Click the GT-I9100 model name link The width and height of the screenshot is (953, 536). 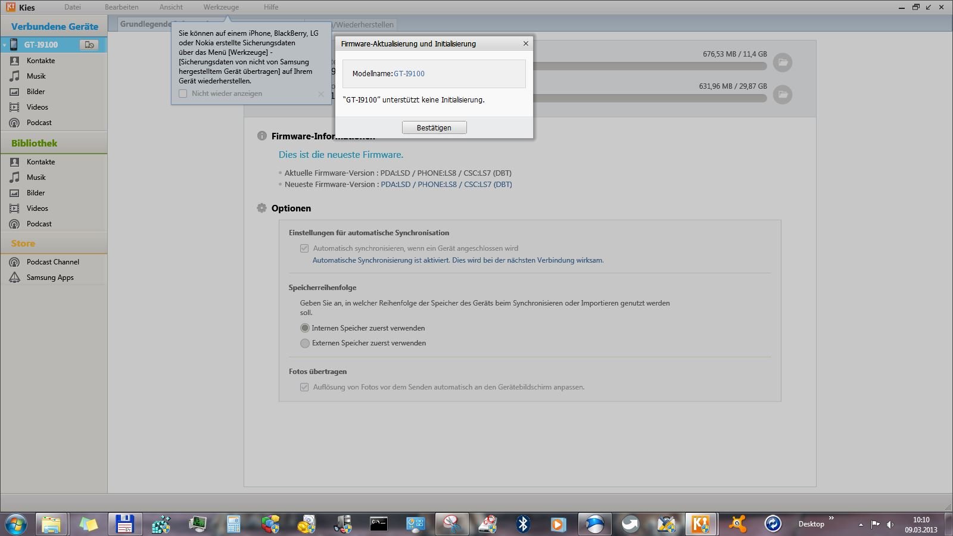(x=409, y=74)
